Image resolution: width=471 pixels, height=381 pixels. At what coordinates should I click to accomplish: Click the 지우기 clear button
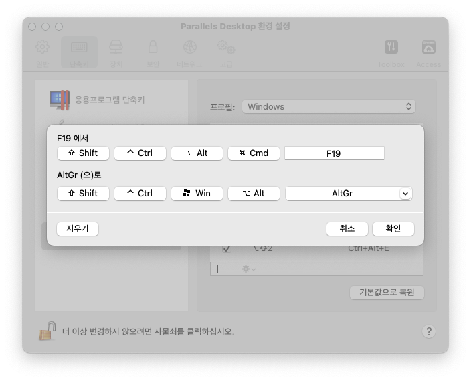(x=78, y=229)
